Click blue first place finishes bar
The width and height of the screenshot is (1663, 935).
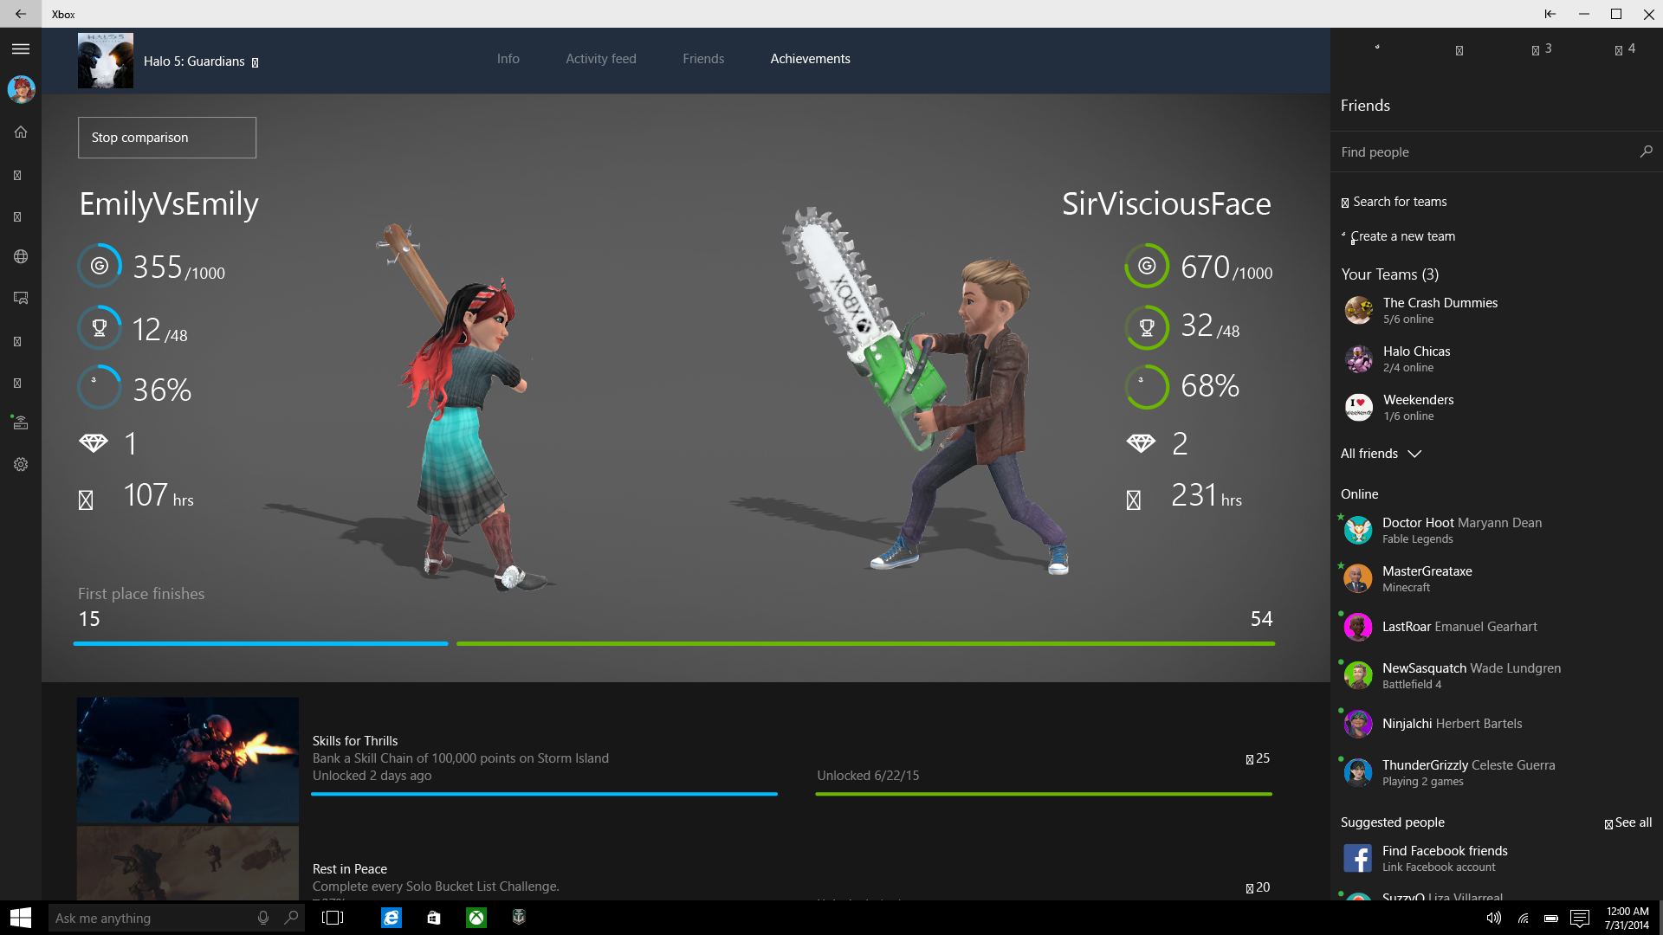[x=261, y=643]
